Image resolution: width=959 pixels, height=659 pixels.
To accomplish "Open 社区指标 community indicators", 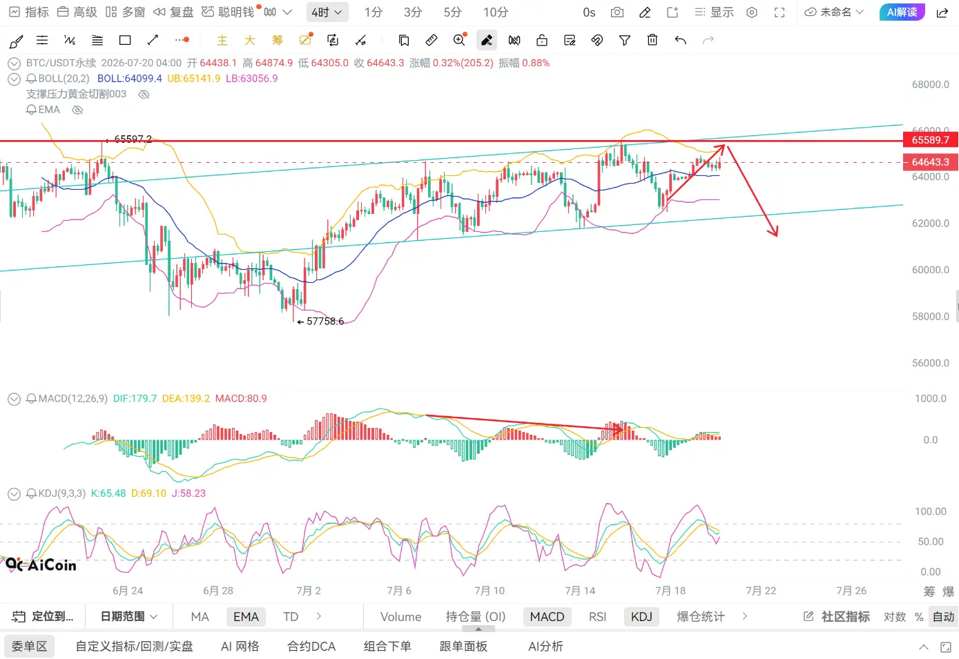I will click(837, 616).
